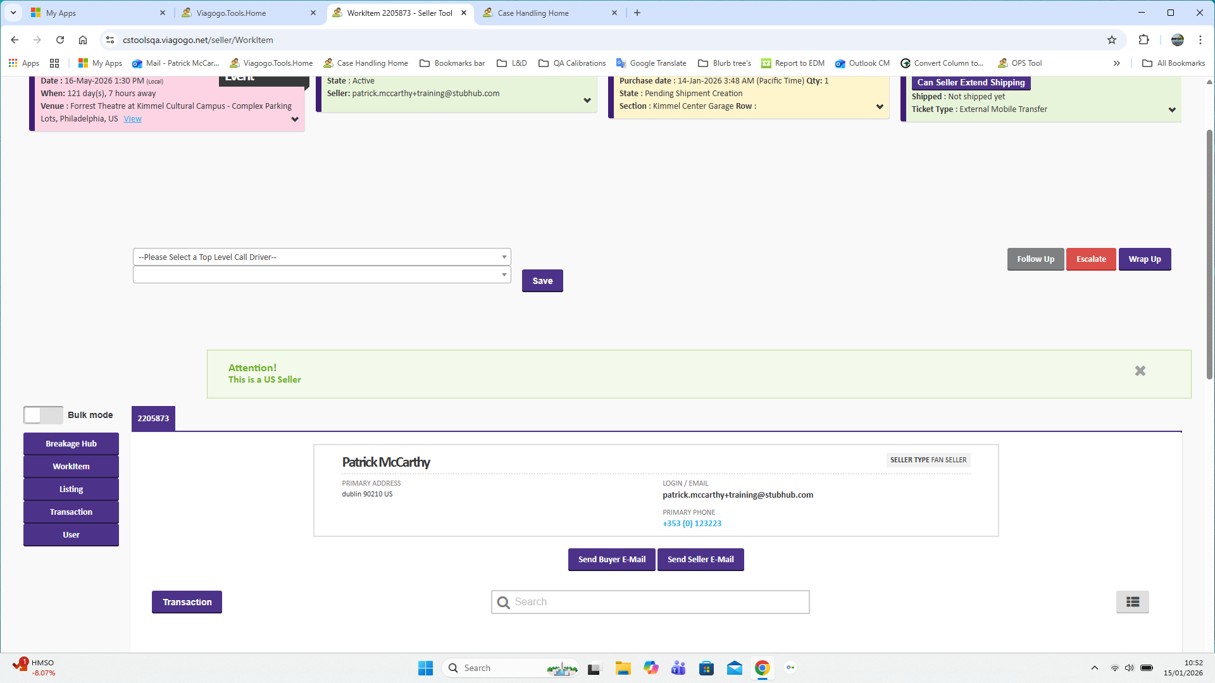Bookmark this page with the star icon
This screenshot has height=683, width=1215.
point(1112,40)
